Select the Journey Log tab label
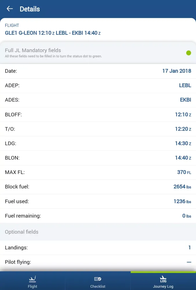 [163, 286]
